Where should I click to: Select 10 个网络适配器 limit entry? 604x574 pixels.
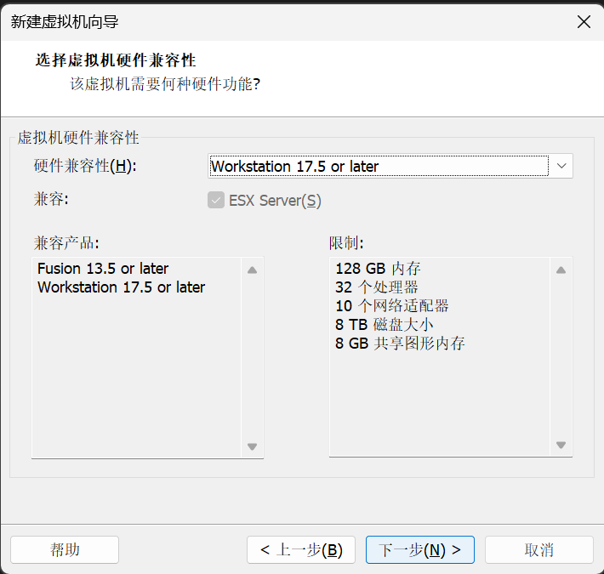click(x=391, y=306)
